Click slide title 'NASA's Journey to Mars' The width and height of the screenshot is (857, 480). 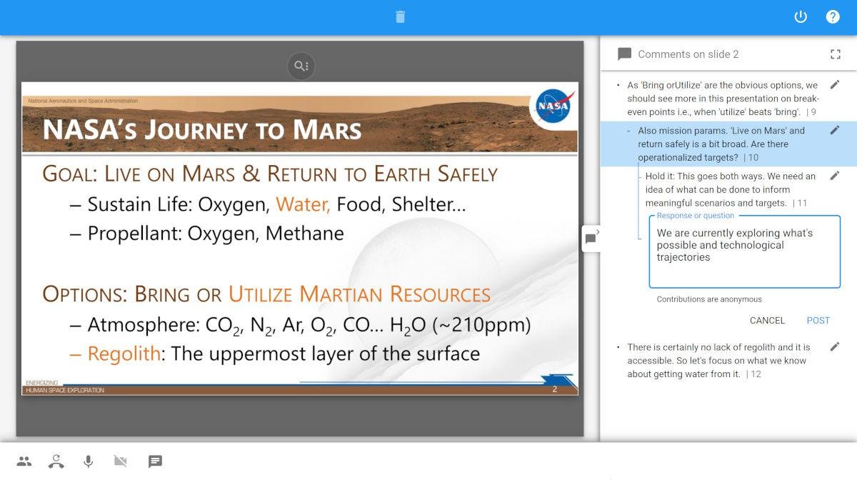point(202,130)
